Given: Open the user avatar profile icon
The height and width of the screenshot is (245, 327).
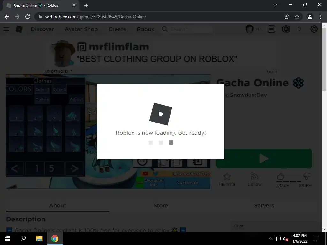Looking at the screenshot, I should (x=249, y=29).
